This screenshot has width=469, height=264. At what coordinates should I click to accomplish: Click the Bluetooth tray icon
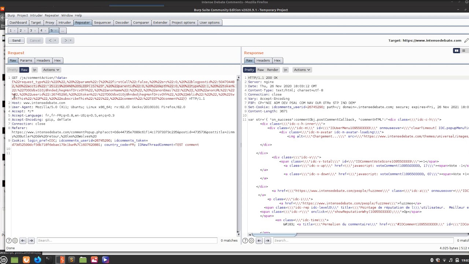point(432,260)
